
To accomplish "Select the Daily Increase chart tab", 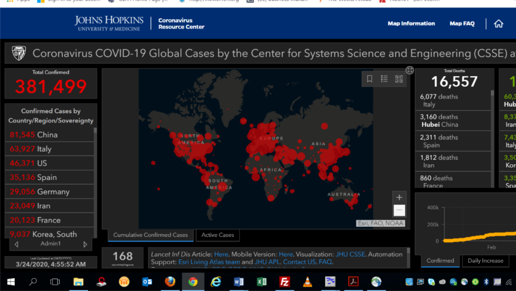I will tap(485, 261).
